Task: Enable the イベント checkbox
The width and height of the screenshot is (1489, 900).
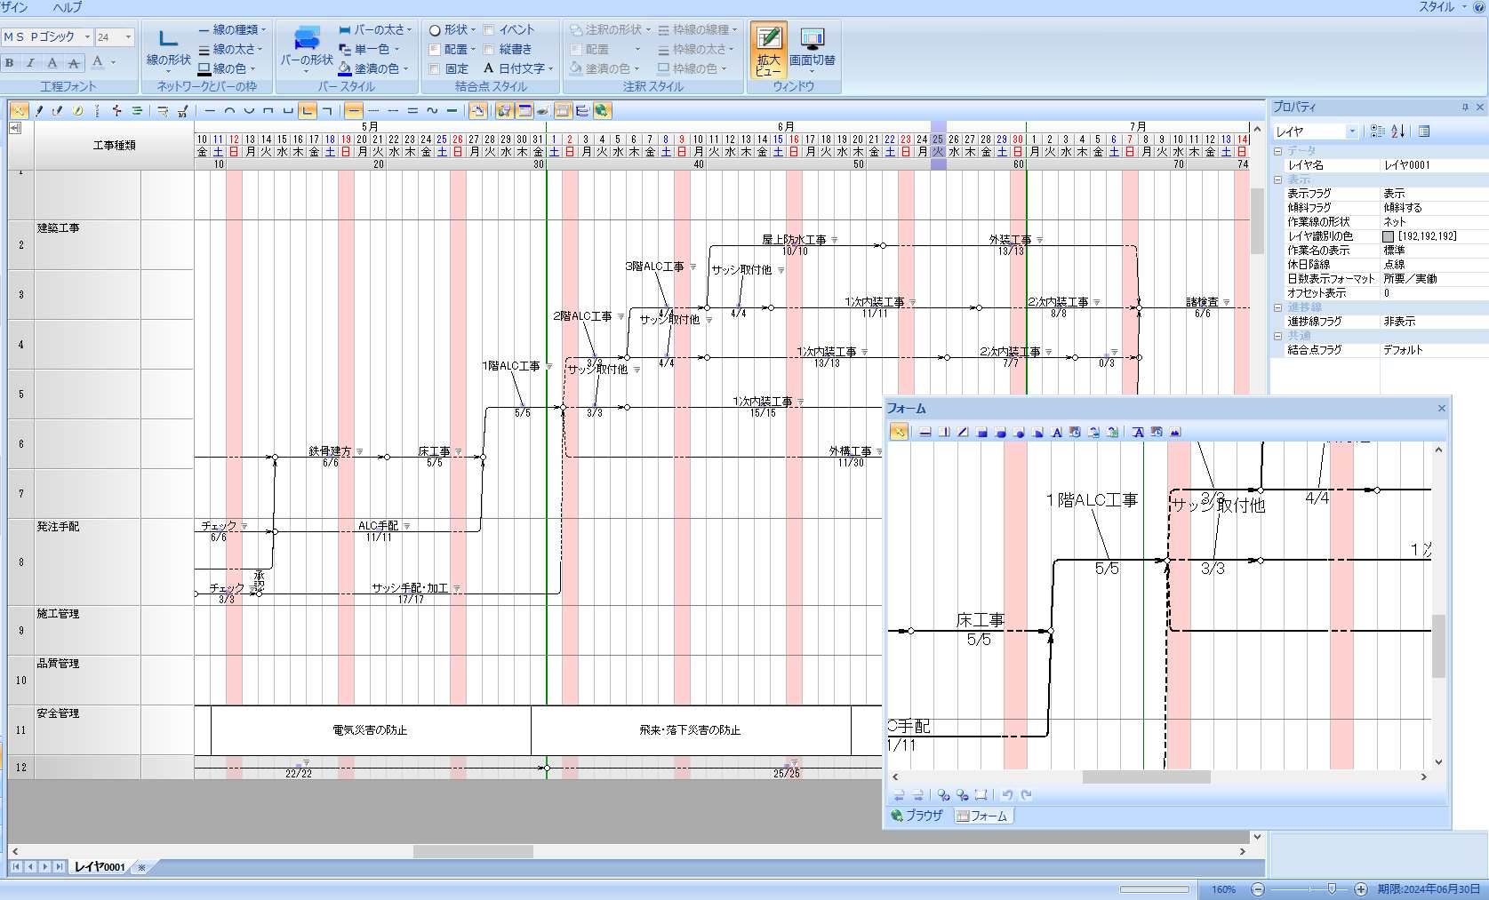Action: (x=489, y=30)
